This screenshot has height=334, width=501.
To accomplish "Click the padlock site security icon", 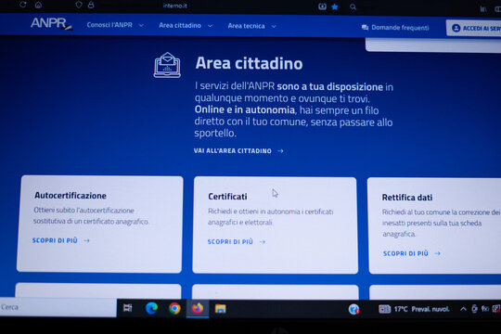I will (x=91, y=5).
